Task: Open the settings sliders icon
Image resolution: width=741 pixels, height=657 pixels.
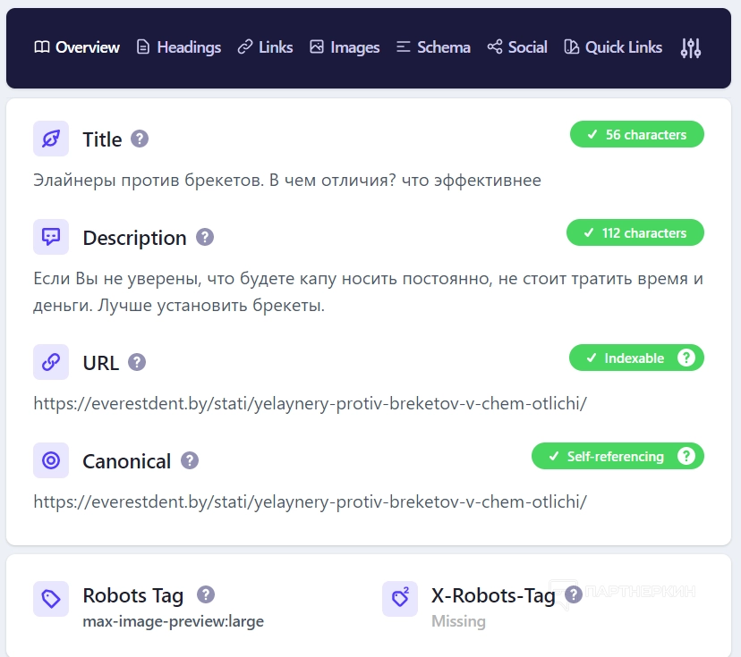Action: (x=690, y=47)
